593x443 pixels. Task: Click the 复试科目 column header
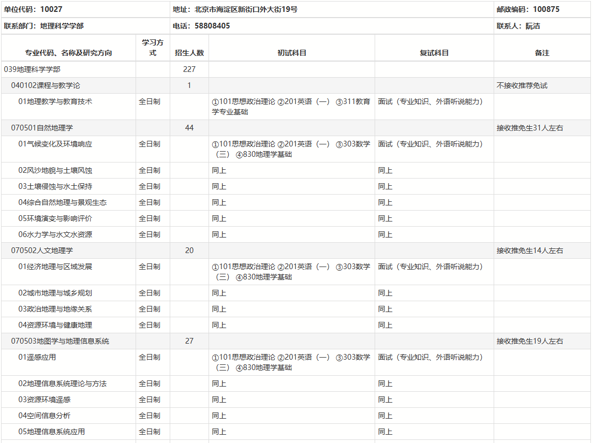click(434, 53)
